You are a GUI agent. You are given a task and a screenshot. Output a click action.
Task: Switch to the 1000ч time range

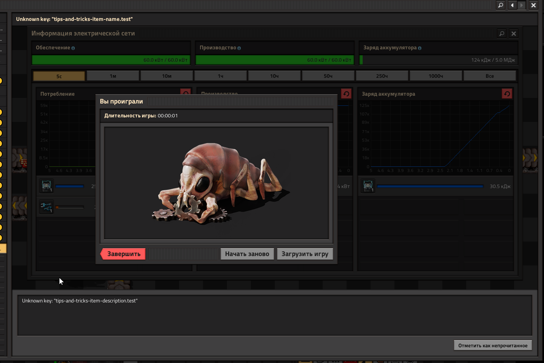[x=436, y=76]
